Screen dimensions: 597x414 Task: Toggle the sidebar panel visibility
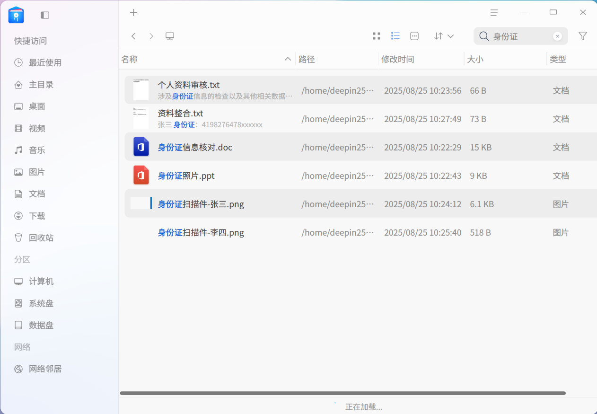coord(45,15)
